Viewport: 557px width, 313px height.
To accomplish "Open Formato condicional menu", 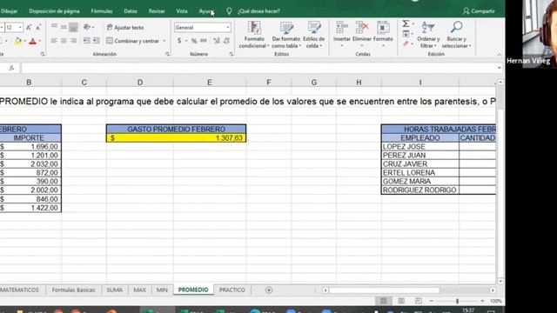I will point(253,35).
